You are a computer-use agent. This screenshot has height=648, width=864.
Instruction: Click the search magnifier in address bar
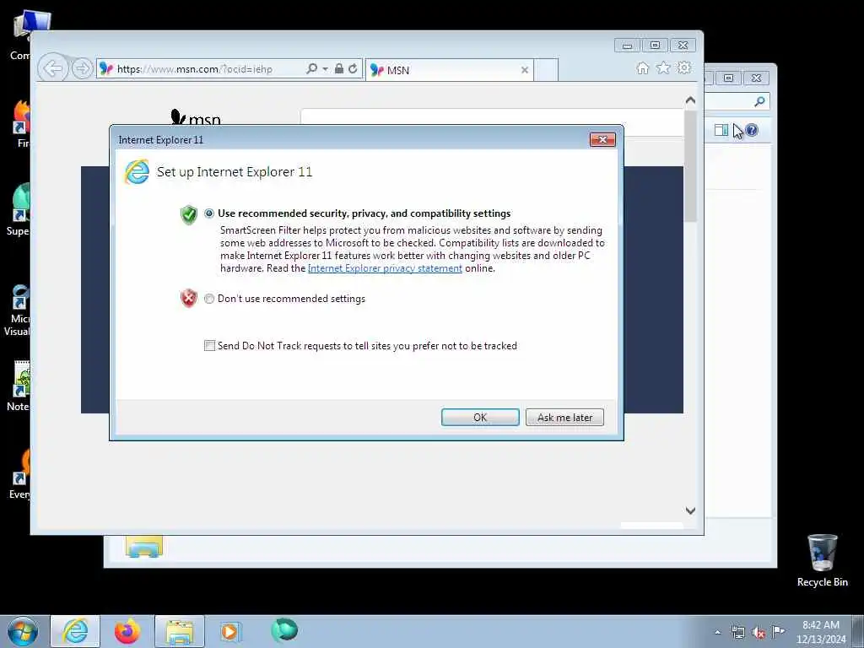(x=312, y=69)
